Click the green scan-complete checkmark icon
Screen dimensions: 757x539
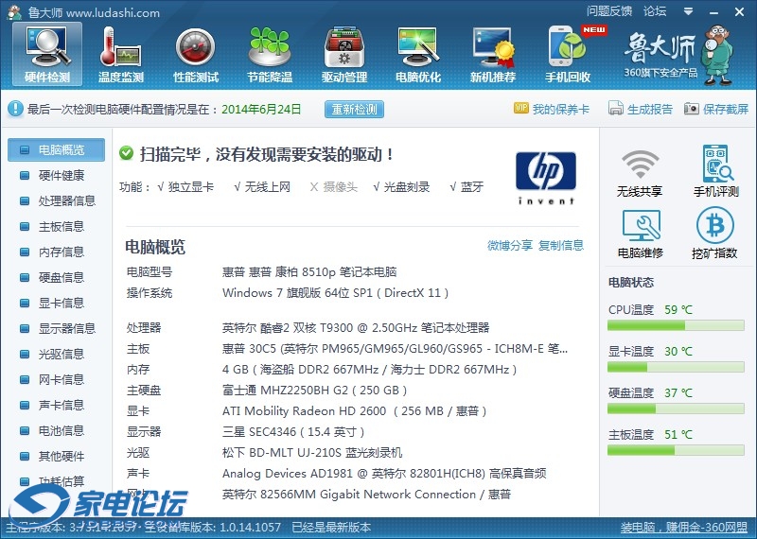[127, 153]
